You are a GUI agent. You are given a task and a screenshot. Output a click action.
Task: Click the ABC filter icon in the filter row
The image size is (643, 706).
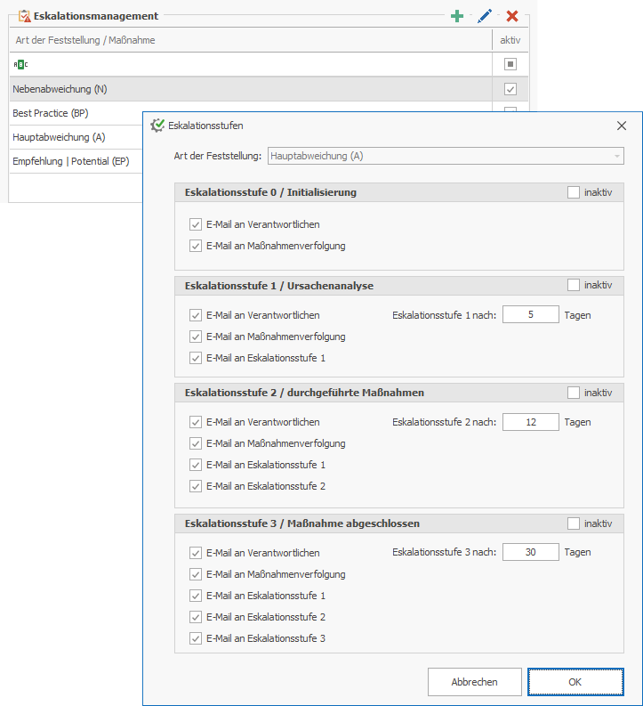coord(20,64)
